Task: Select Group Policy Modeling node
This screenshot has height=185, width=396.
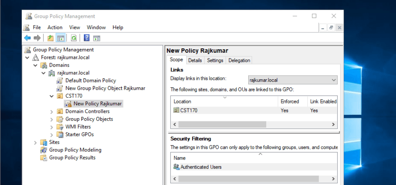Action: [75, 150]
